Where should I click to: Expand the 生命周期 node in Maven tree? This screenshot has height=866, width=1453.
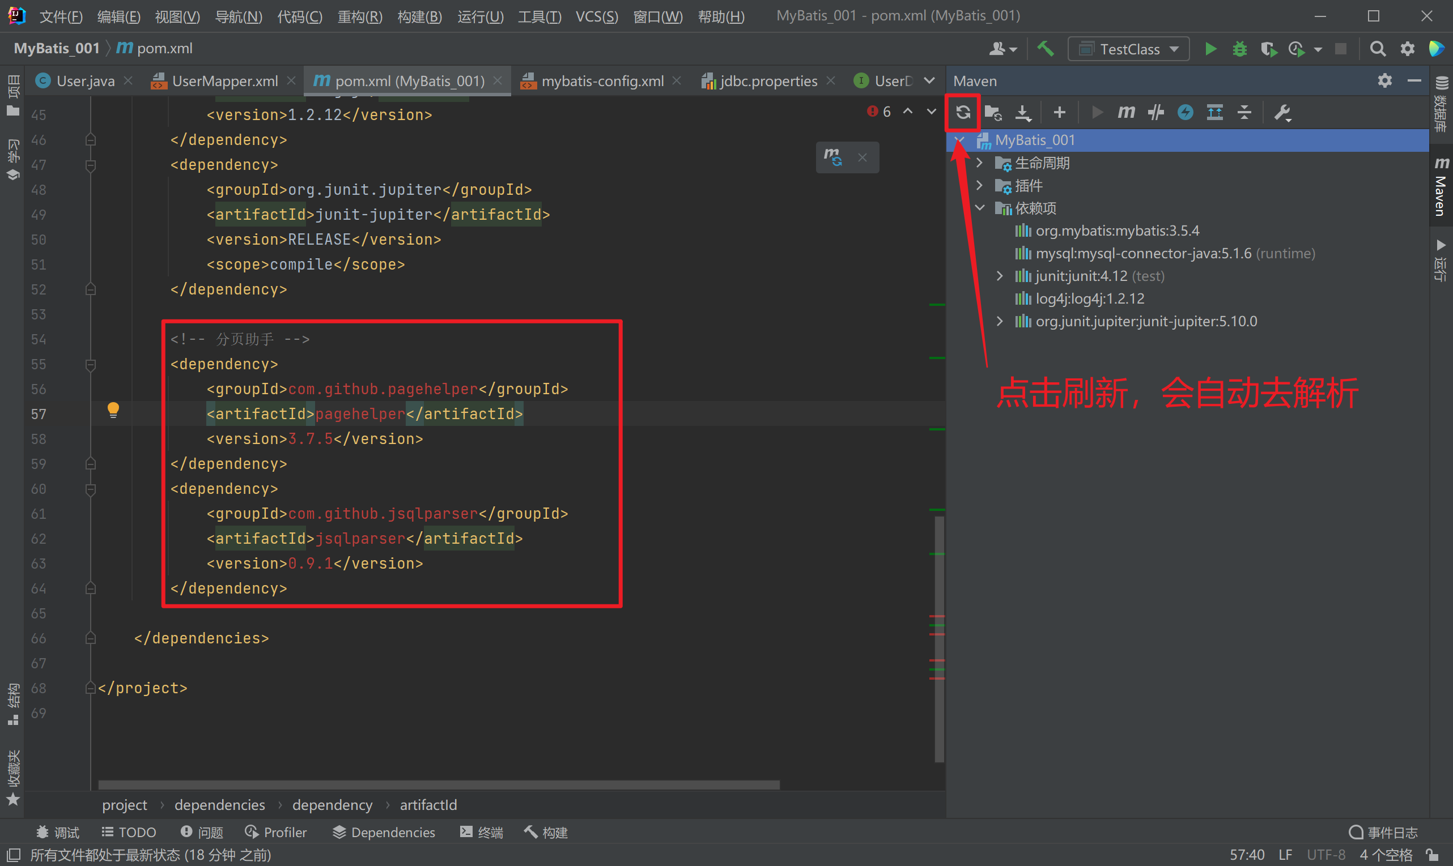[980, 163]
